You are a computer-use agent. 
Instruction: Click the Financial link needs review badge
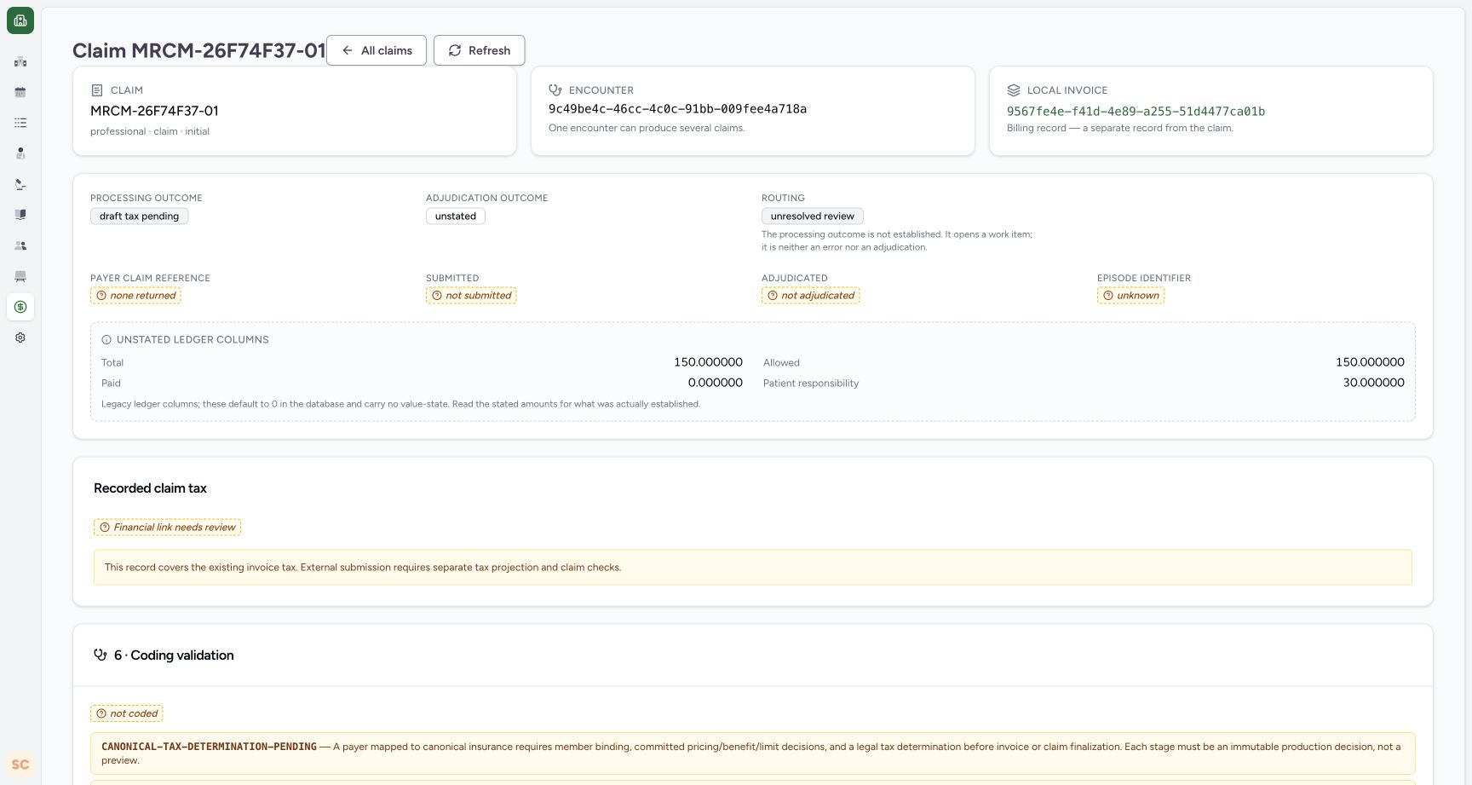coord(167,528)
